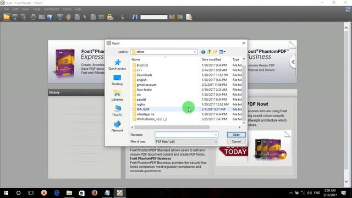Click the Cancel button in dialog
The image size is (352, 198).
click(x=236, y=141)
